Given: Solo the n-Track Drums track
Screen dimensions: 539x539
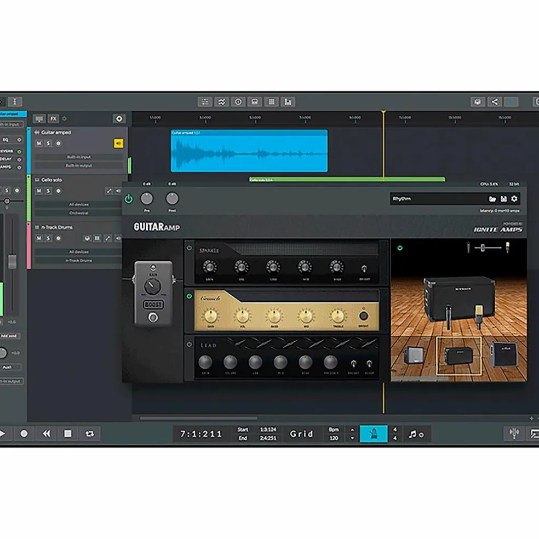Looking at the screenshot, I should tap(48, 238).
